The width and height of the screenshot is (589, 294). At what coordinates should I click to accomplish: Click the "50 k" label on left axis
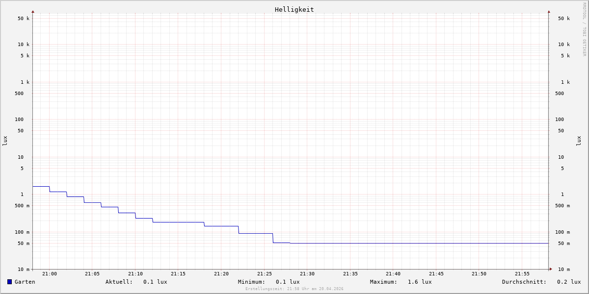[x=24, y=19]
